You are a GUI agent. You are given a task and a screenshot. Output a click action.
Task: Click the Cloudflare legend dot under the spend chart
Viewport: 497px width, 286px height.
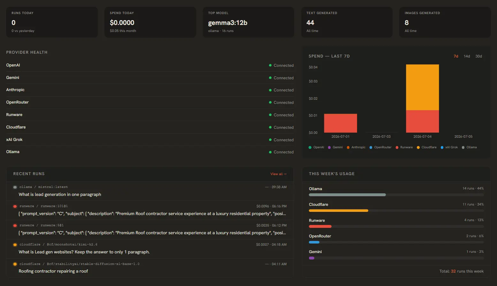418,147
